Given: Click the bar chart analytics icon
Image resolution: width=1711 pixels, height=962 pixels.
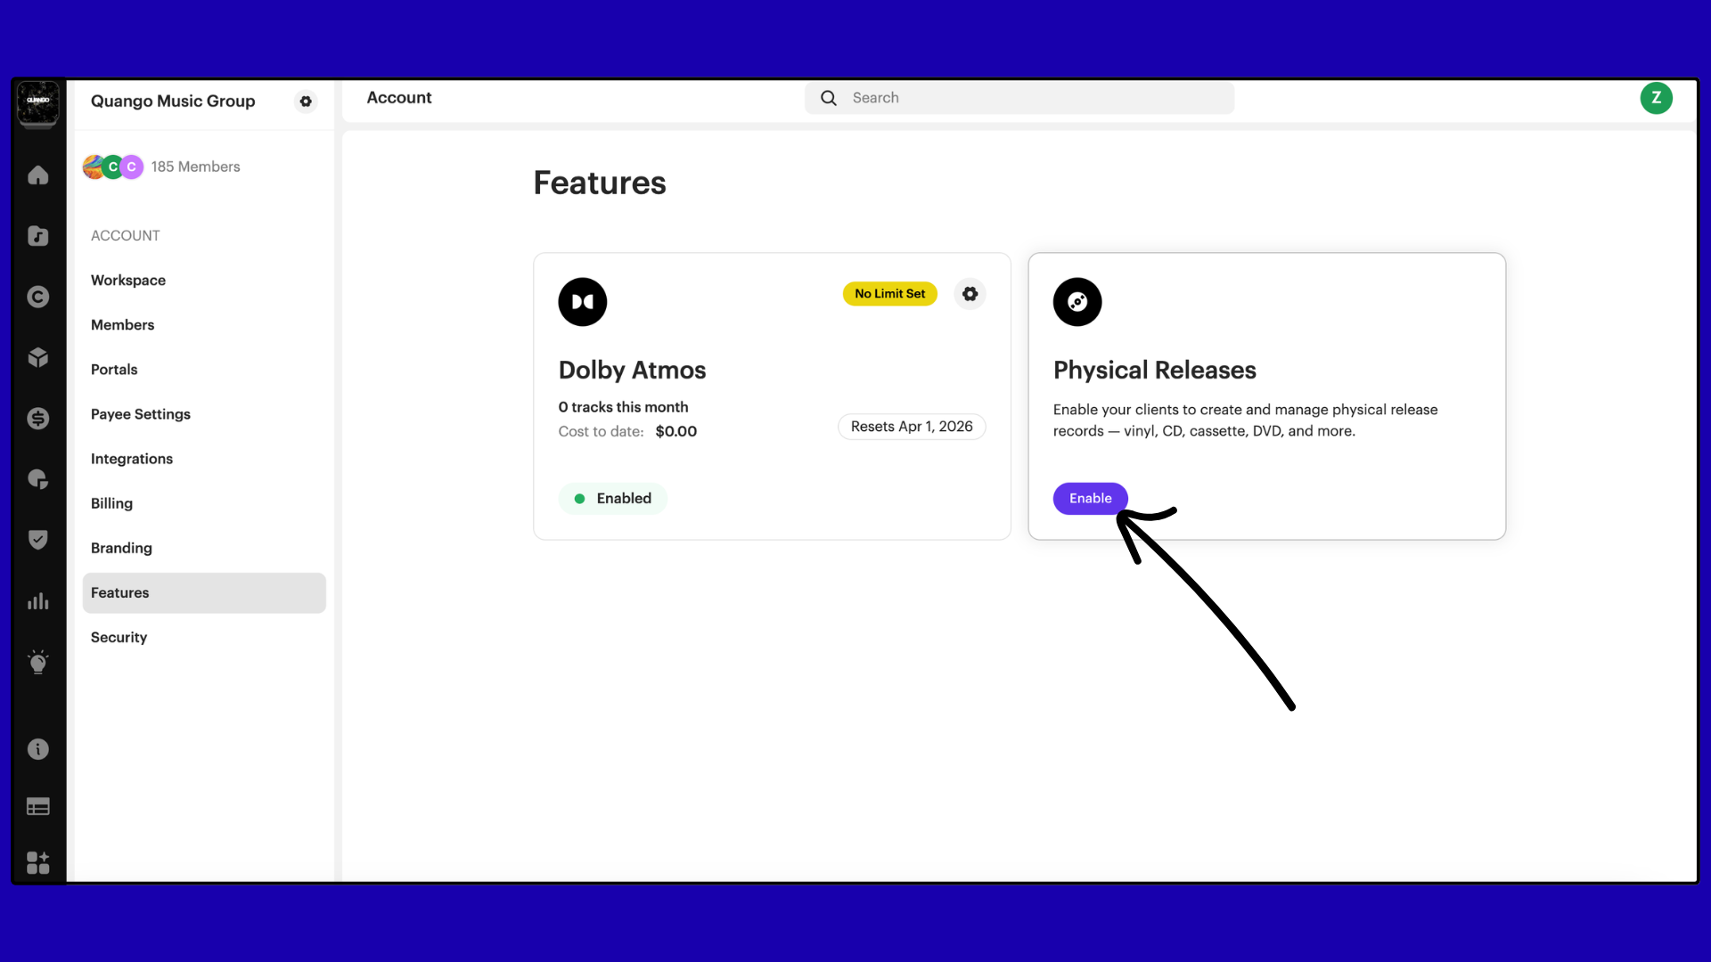Looking at the screenshot, I should point(37,601).
